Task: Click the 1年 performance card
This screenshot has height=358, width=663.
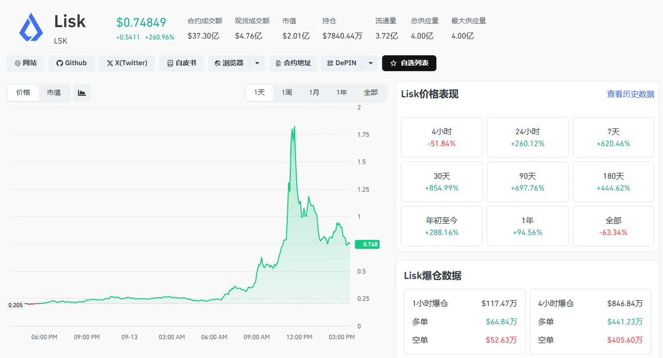Action: pos(527,226)
